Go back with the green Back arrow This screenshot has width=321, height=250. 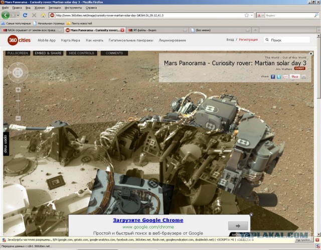(x=6, y=15)
